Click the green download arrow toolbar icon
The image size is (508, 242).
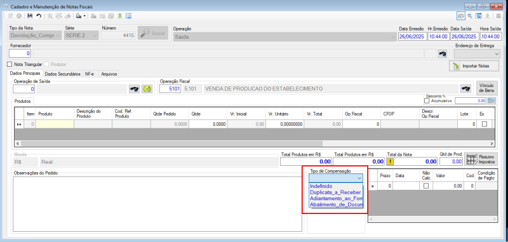[x=119, y=16]
